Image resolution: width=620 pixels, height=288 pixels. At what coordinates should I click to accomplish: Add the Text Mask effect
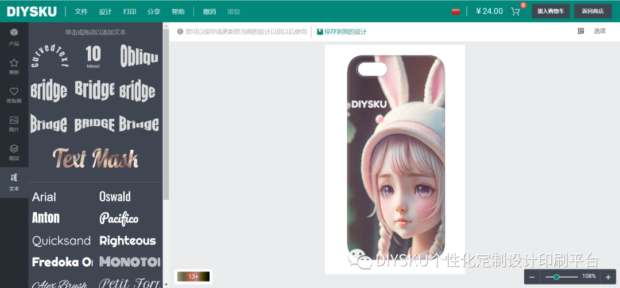click(x=95, y=158)
